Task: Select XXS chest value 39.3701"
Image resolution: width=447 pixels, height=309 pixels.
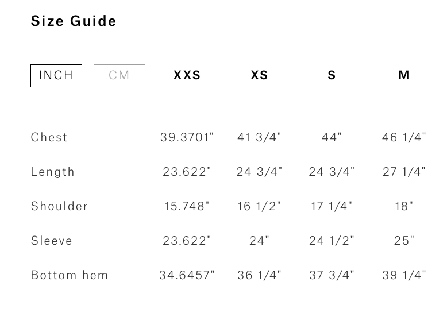Action: (x=187, y=137)
